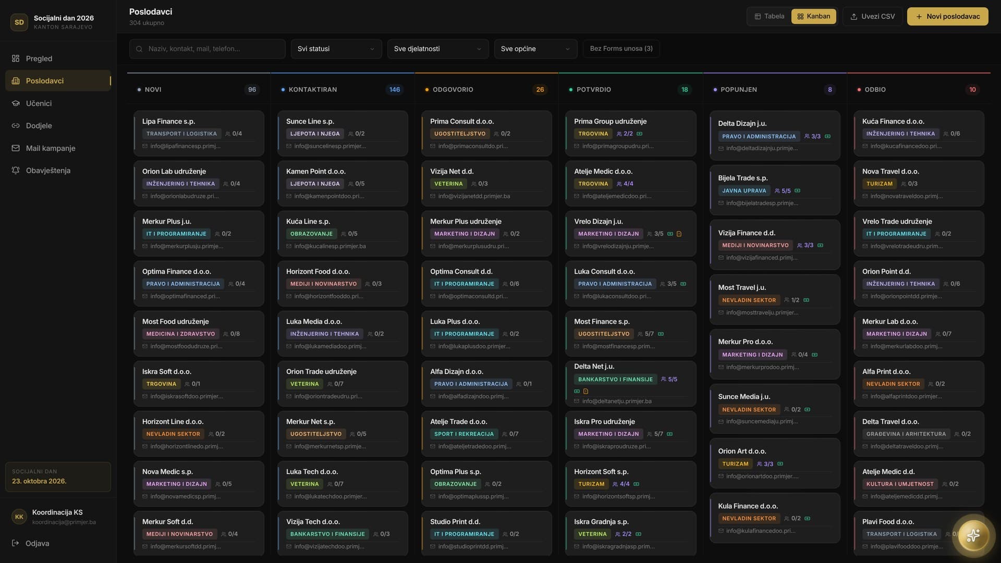The image size is (1001, 563).
Task: Click the KK user avatar
Action: point(19,517)
